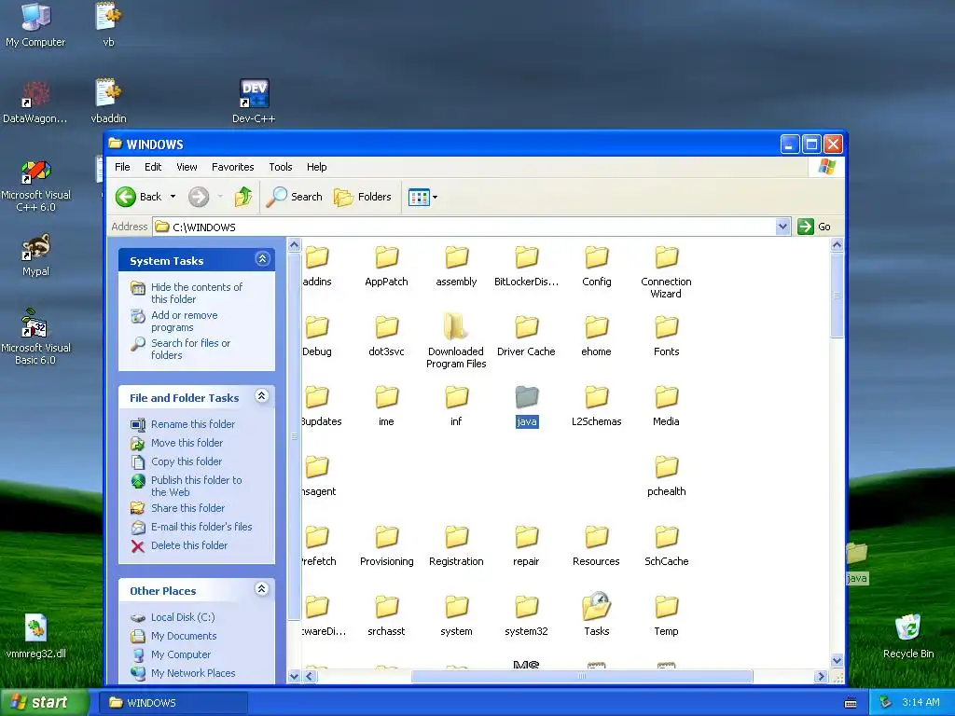This screenshot has height=716, width=955.
Task: Select the Tasks scheduled folder
Action: (596, 615)
